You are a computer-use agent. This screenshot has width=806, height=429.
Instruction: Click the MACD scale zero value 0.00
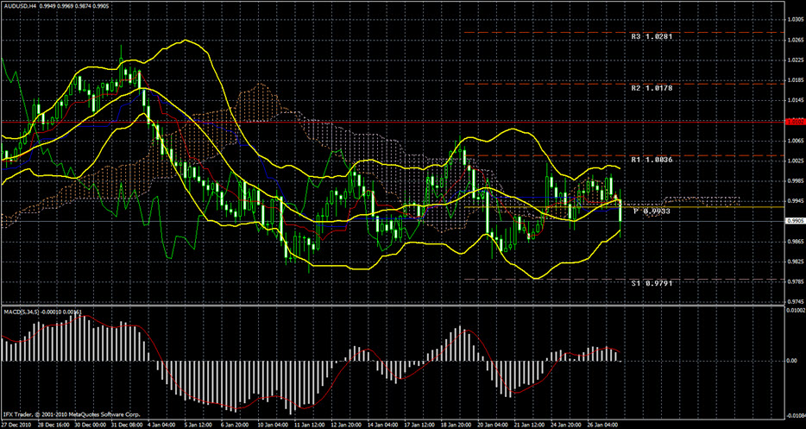(x=793, y=361)
